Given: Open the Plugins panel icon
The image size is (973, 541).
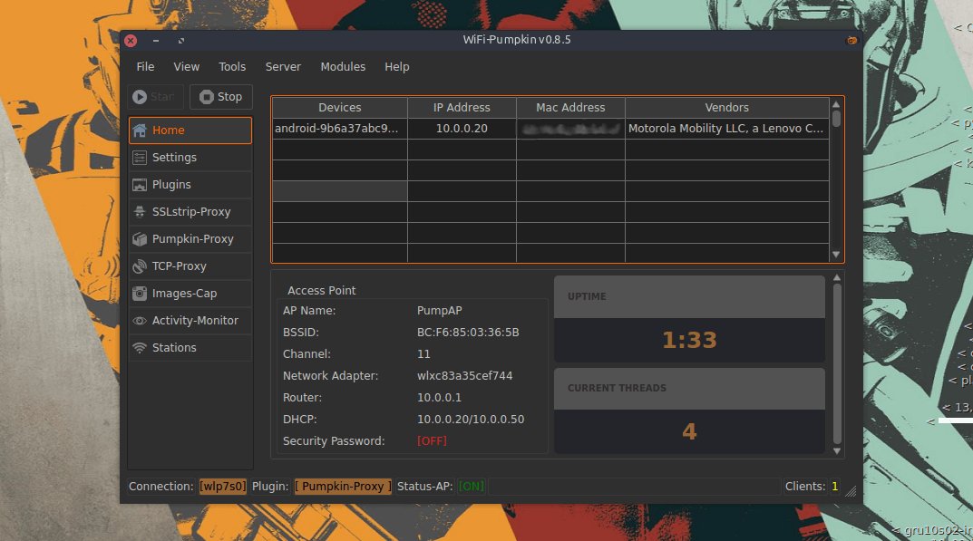Looking at the screenshot, I should (140, 185).
